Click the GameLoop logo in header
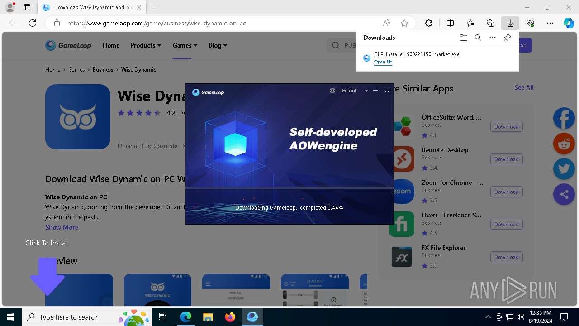The height and width of the screenshot is (326, 579). click(68, 45)
